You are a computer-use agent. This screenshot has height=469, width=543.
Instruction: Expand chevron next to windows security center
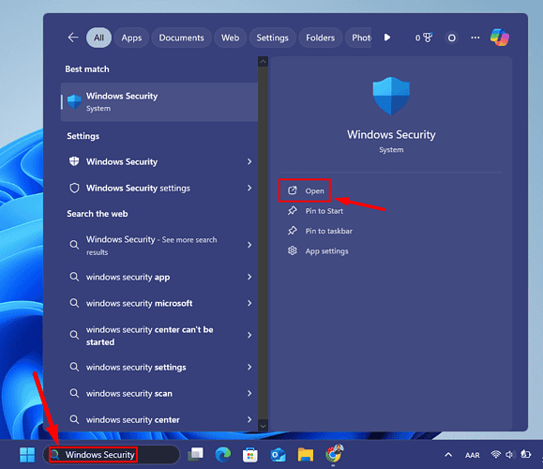(249, 419)
